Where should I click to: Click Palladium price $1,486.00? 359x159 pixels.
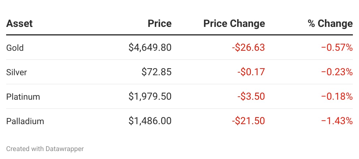point(150,121)
